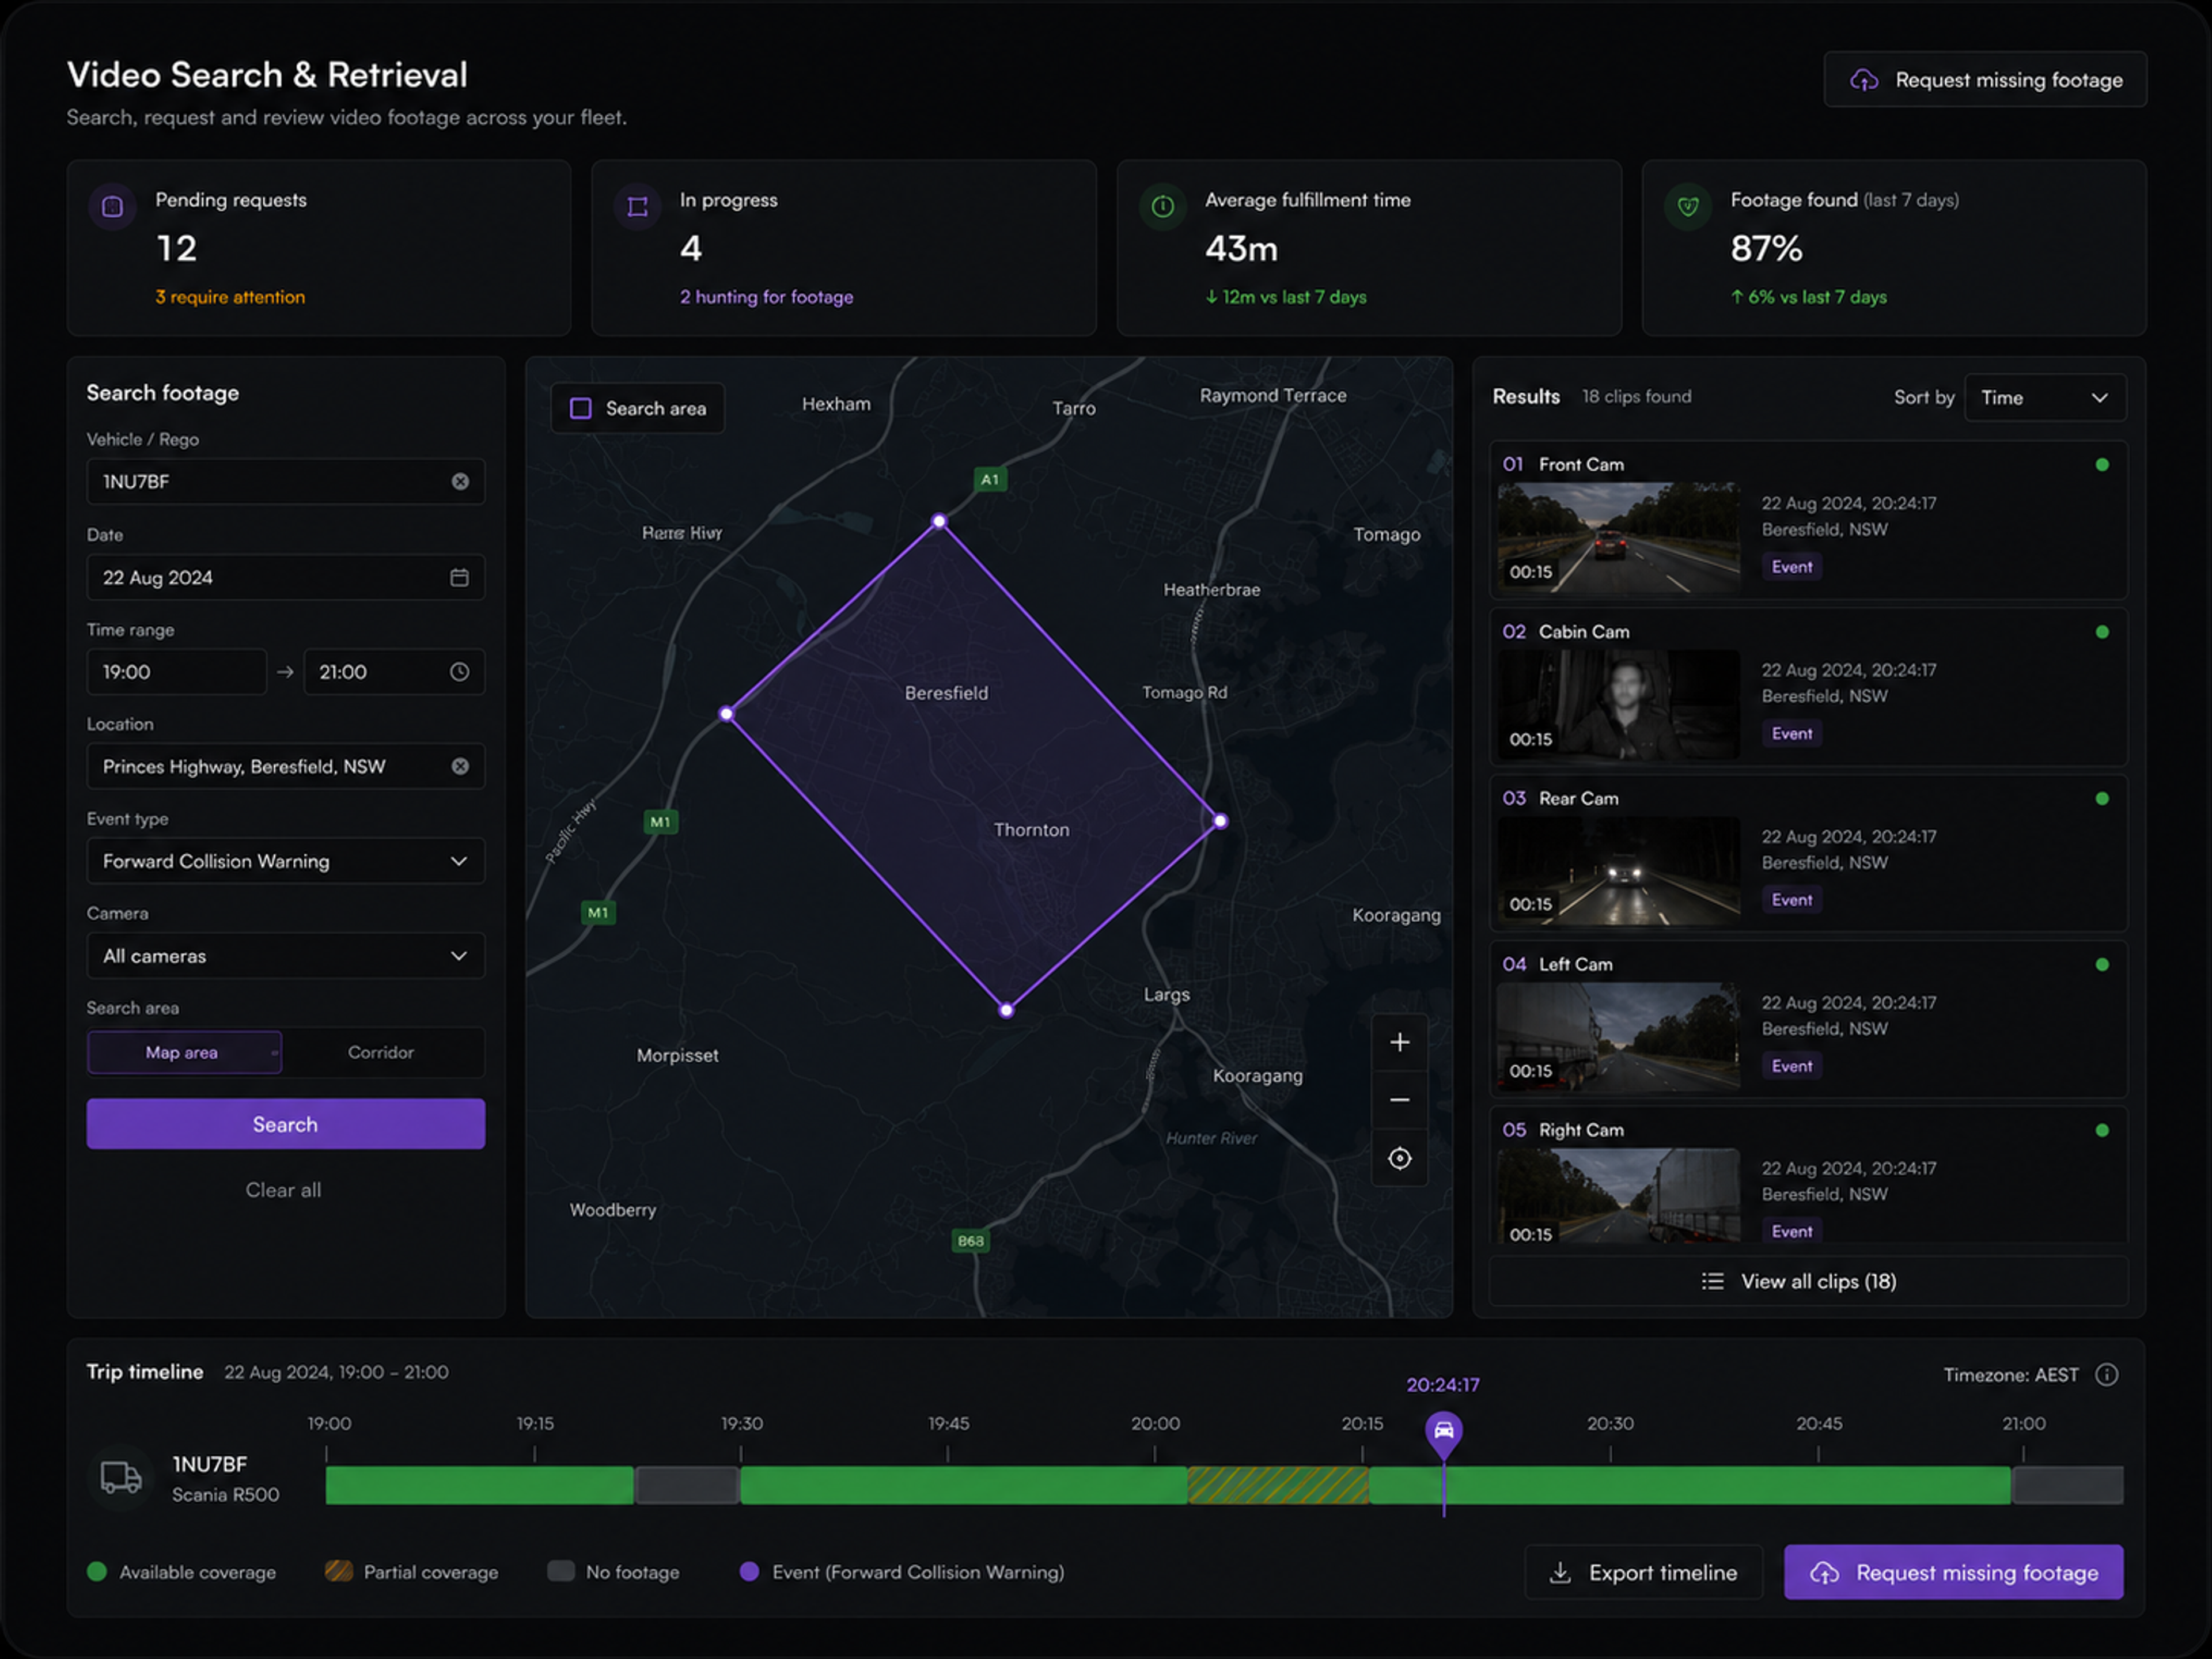The width and height of the screenshot is (2212, 1659).
Task: Click Clear all link
Action: pyautogui.click(x=284, y=1190)
